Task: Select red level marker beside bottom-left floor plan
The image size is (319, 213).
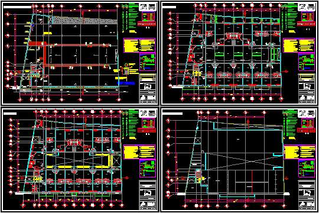Action: [126, 177]
